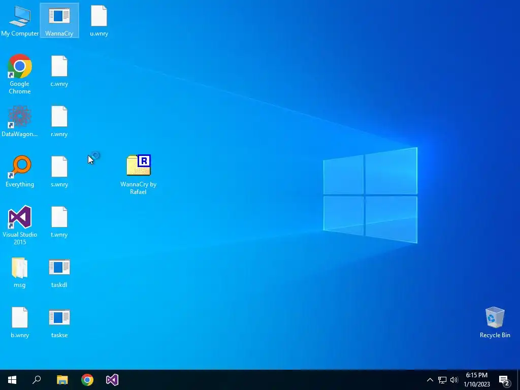Select Visual Studio 2015 desktop shortcut
This screenshot has width=520, height=390.
tap(20, 225)
